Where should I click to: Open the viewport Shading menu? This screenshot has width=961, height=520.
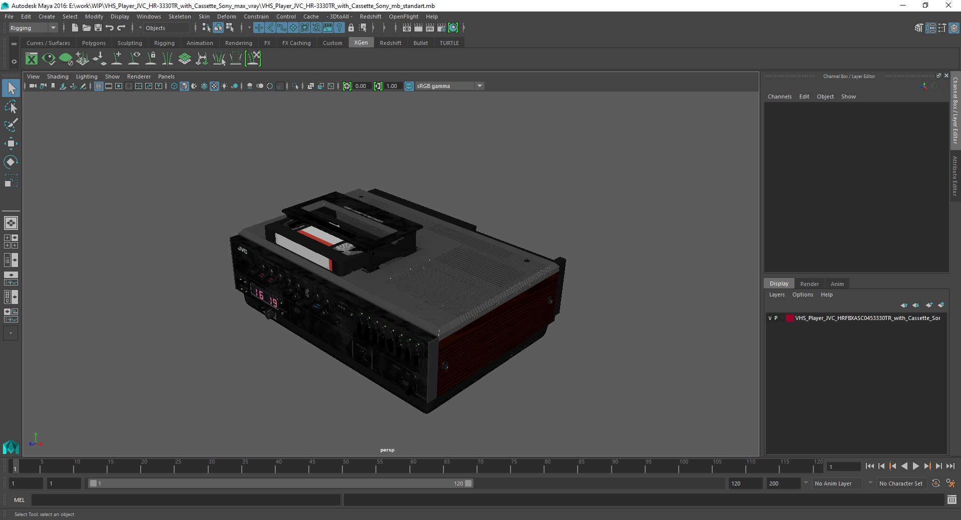(58, 76)
